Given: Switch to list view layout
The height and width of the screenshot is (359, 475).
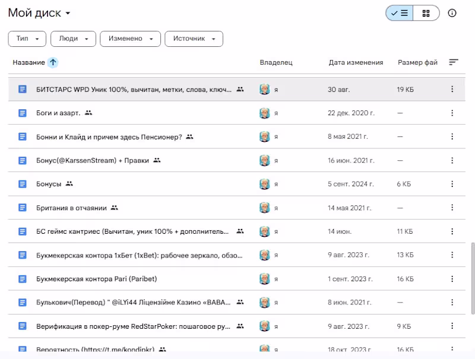Looking at the screenshot, I should pyautogui.click(x=400, y=13).
